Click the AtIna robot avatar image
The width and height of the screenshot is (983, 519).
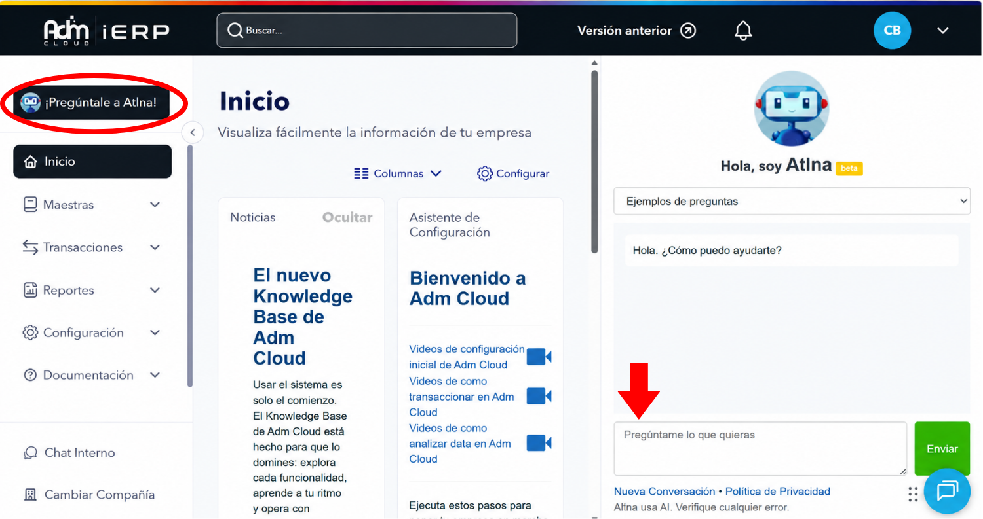[x=791, y=108]
